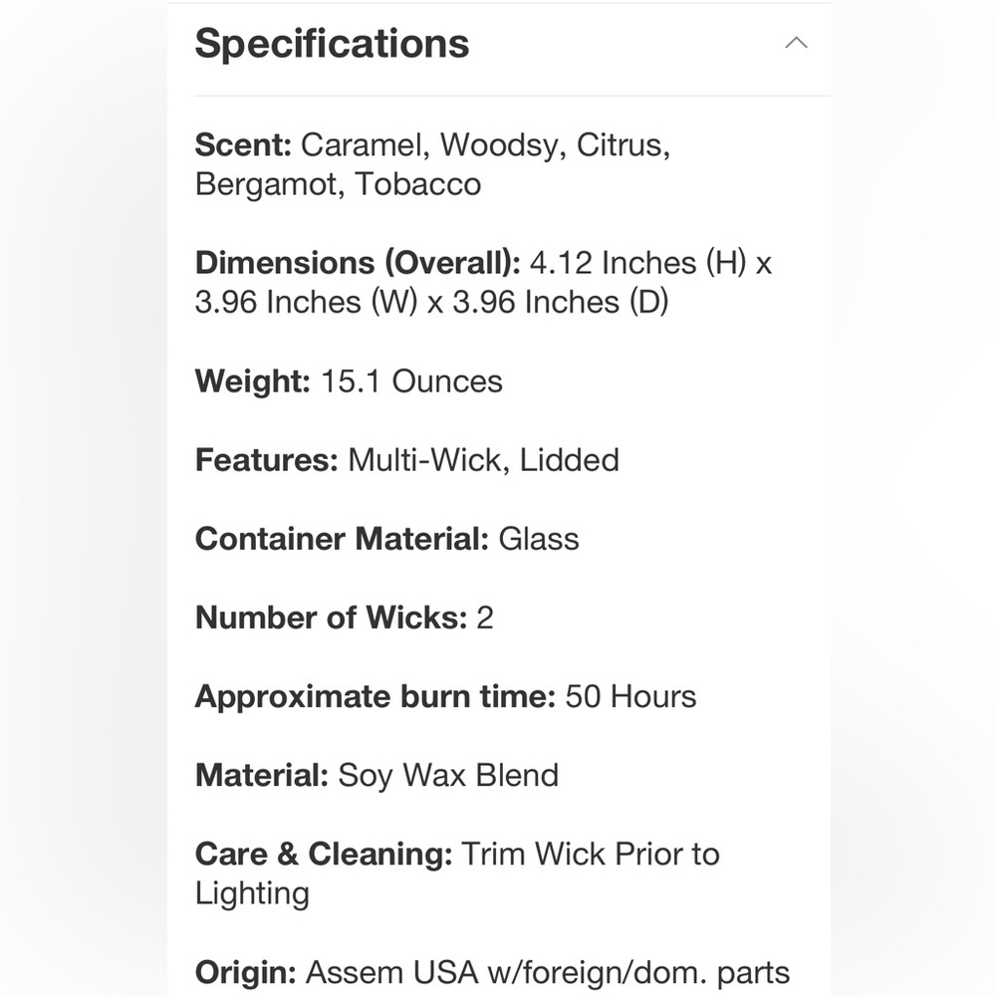Click the Specifications heading

click(x=332, y=44)
